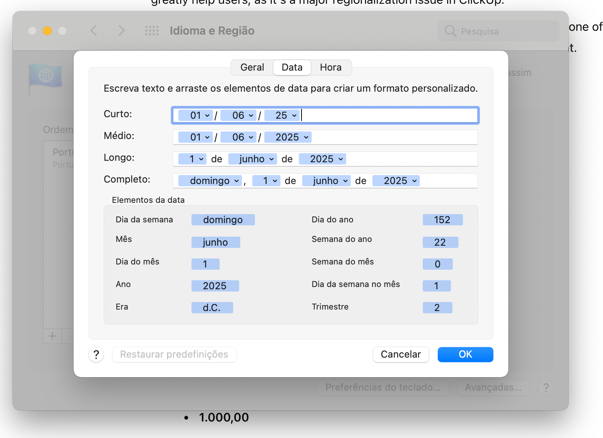Click Preferências do teclado button
Screen dimensions: 603x438
coord(383,387)
